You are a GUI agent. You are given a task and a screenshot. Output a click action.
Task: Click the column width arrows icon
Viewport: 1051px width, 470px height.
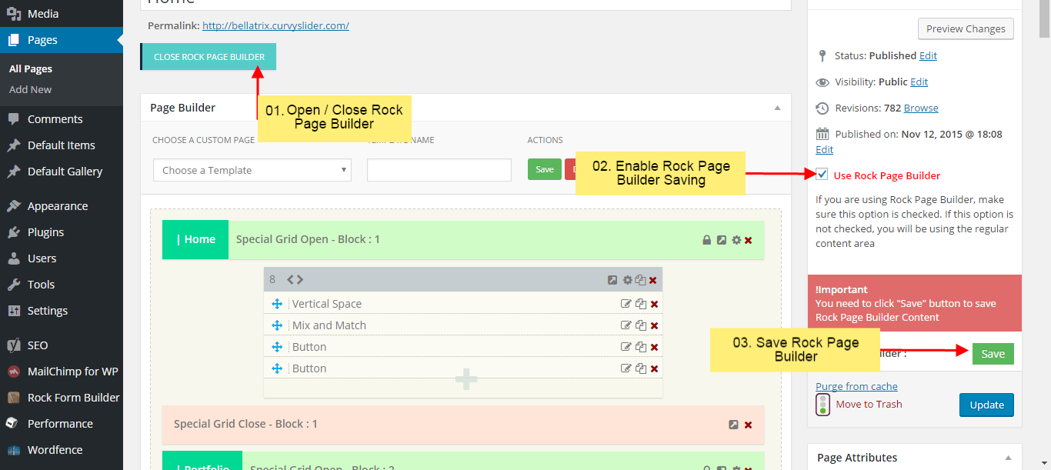click(x=295, y=280)
